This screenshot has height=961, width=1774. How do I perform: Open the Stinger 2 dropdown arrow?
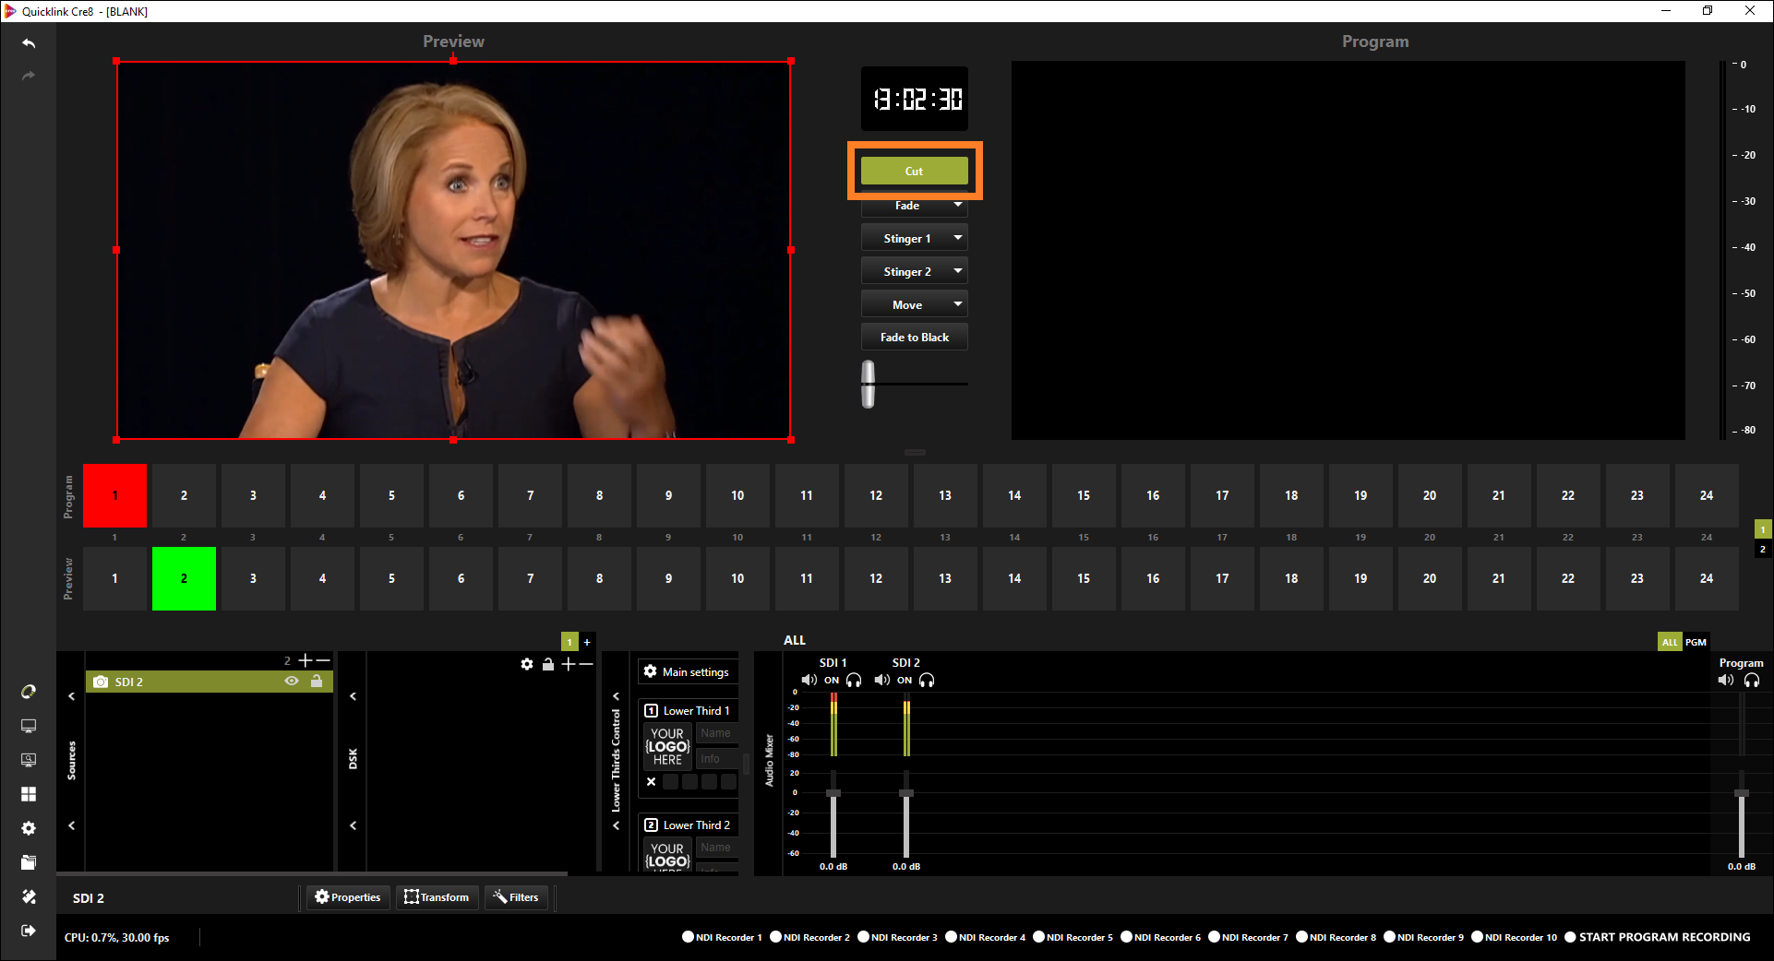pyautogui.click(x=958, y=271)
